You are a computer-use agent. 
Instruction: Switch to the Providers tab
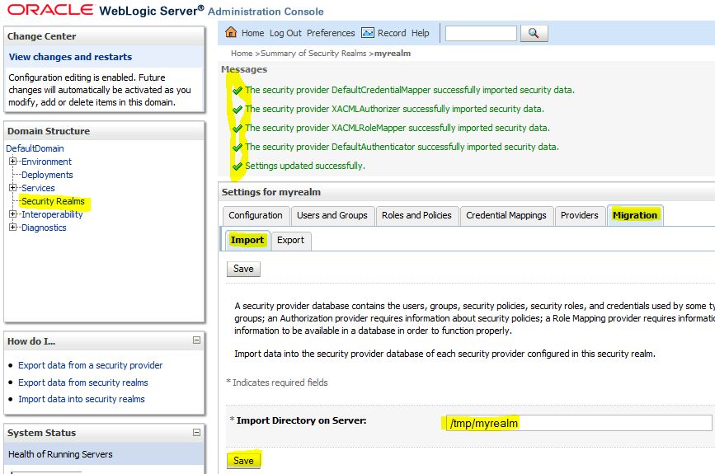579,215
